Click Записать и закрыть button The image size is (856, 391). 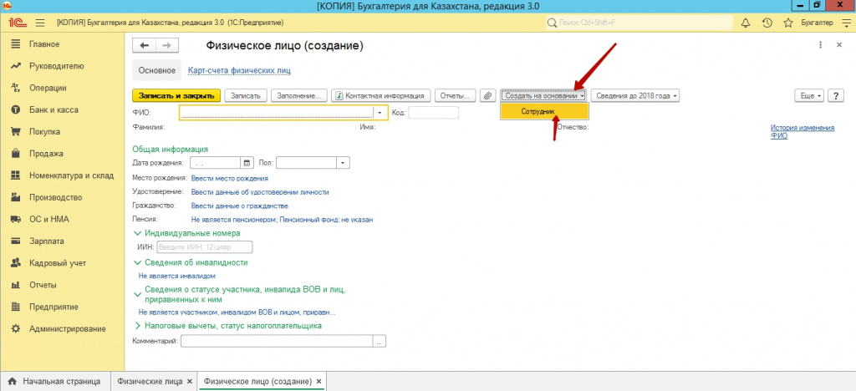click(x=176, y=95)
